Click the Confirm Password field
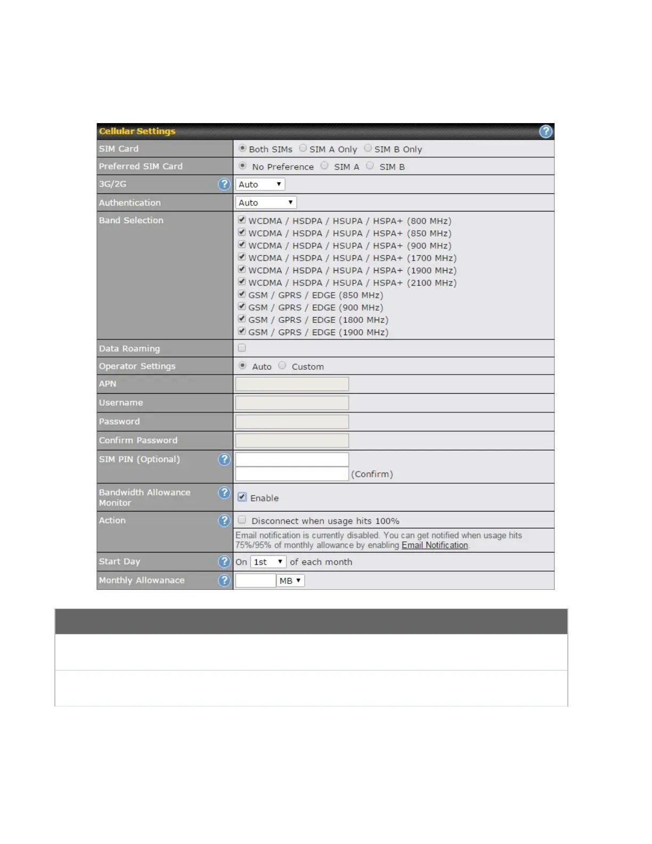 292,441
